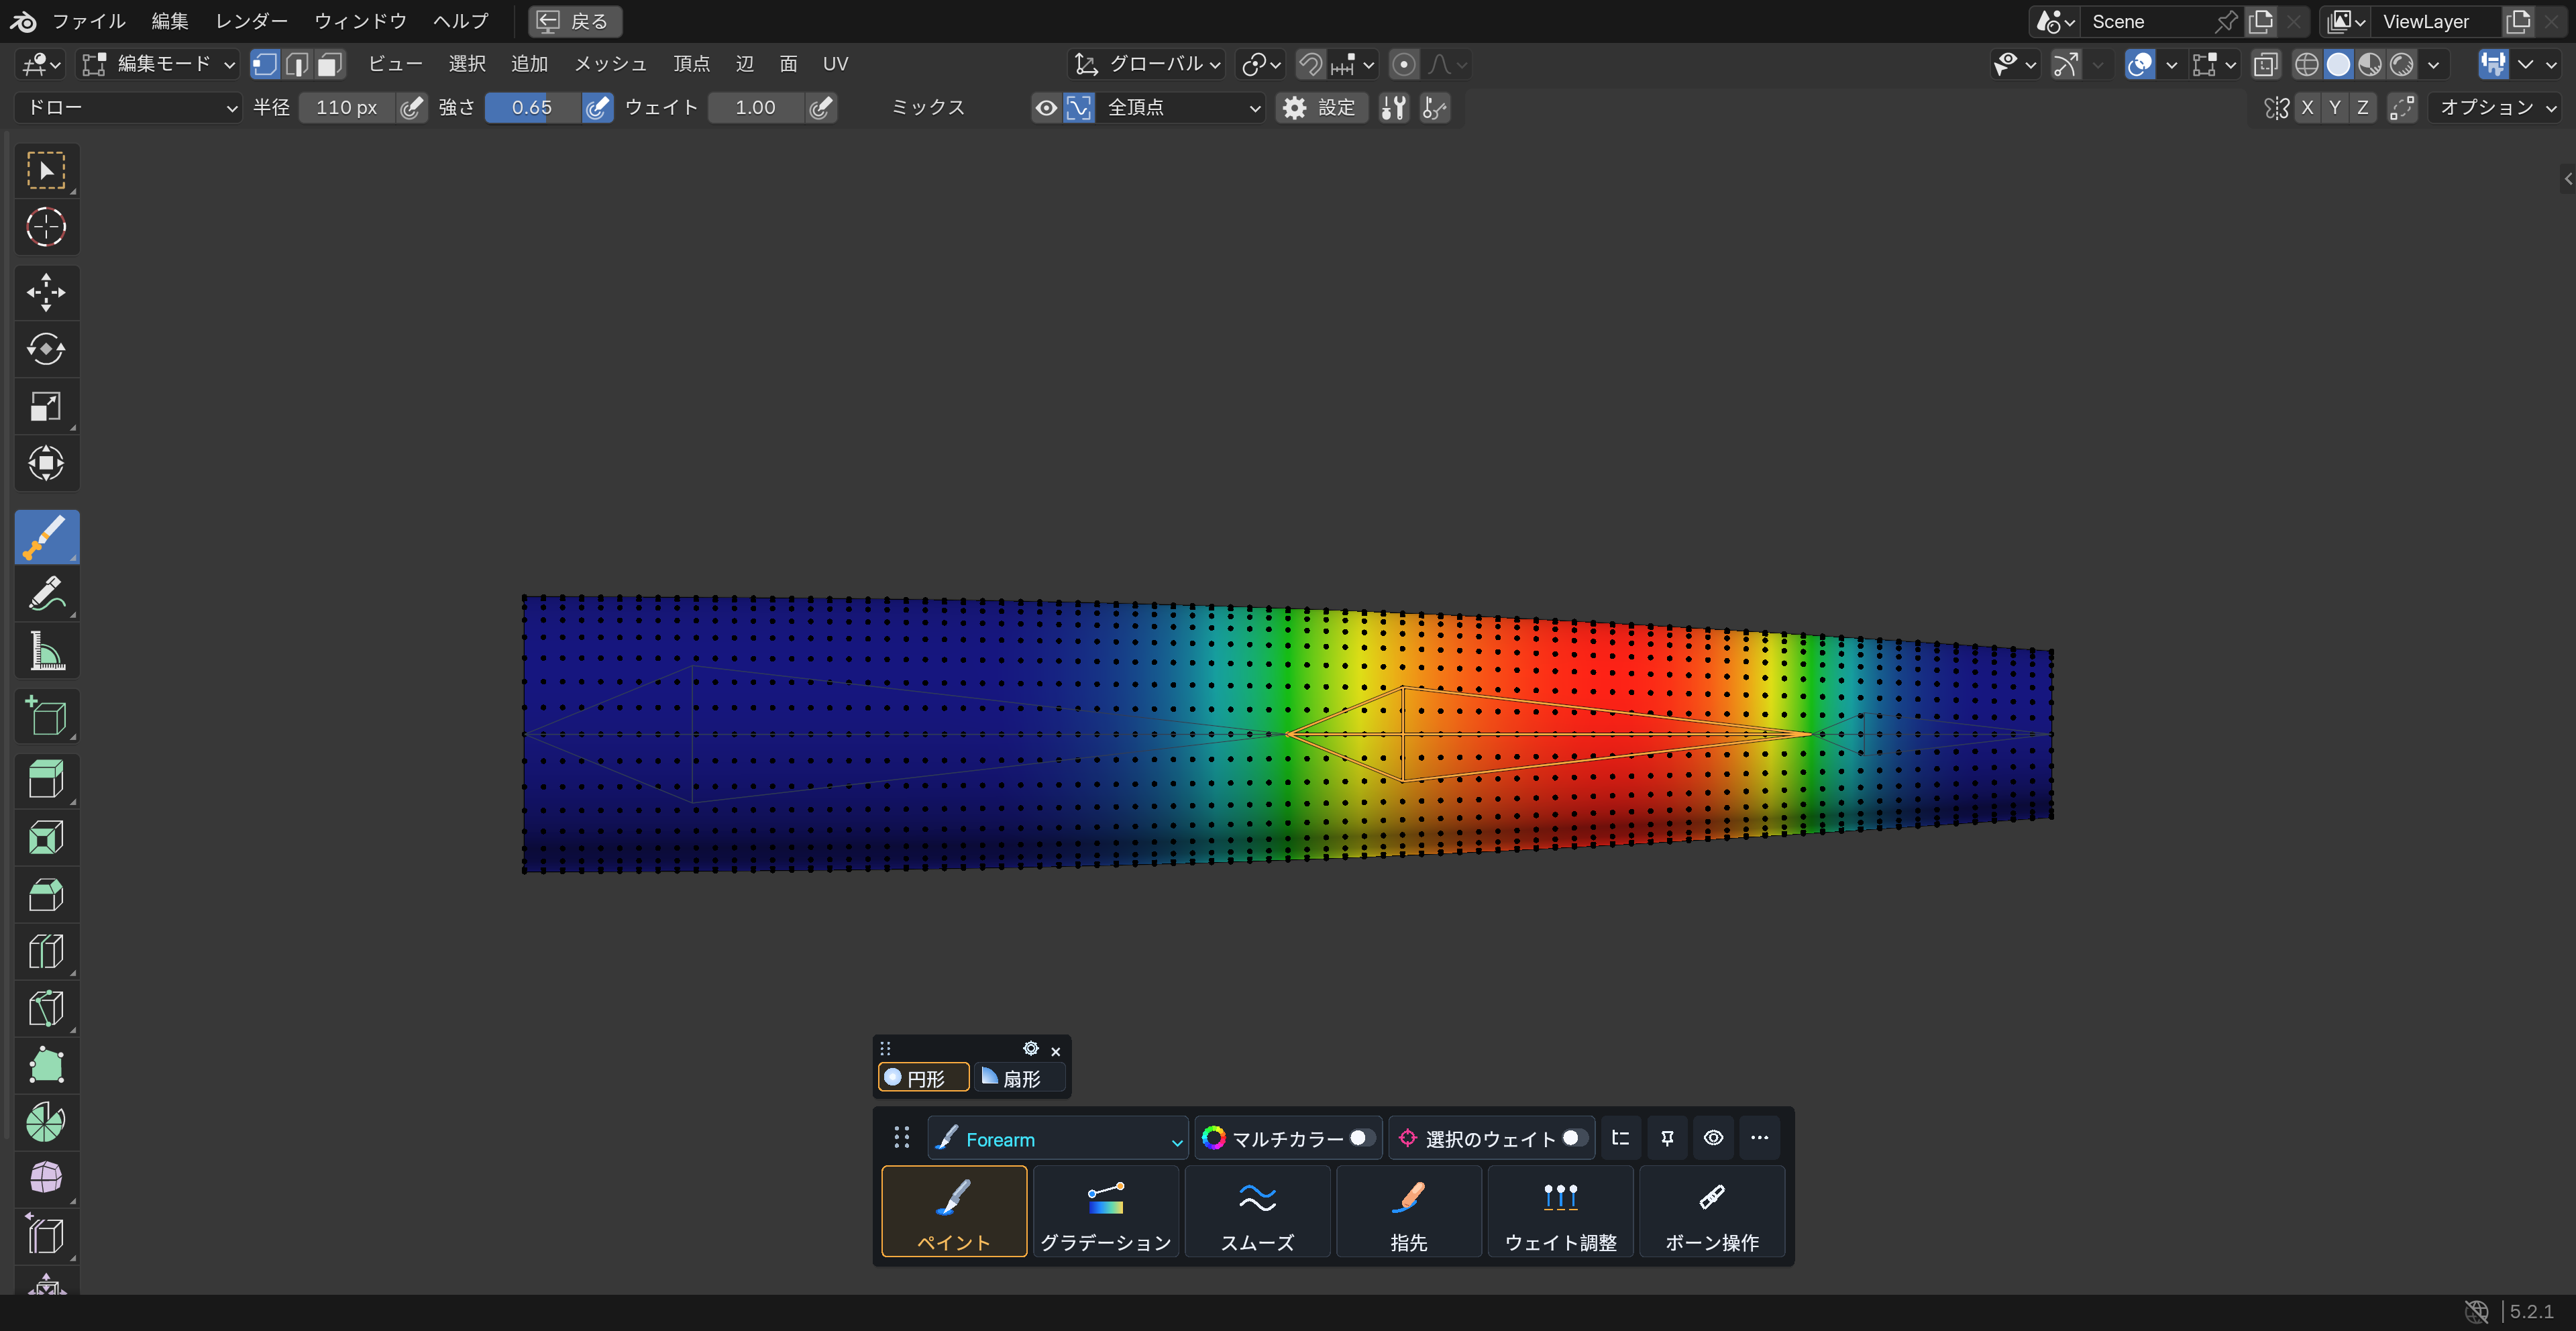This screenshot has height=1331, width=2576.
Task: Open the ドロー brush dropdown
Action: click(128, 107)
